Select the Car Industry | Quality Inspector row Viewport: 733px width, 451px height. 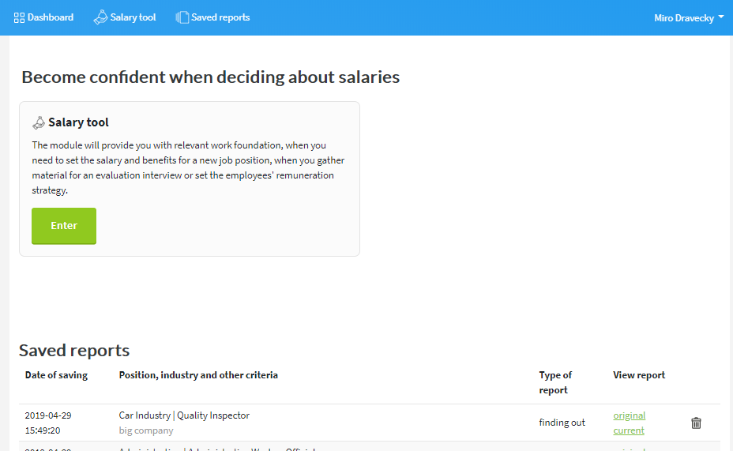tap(370, 423)
